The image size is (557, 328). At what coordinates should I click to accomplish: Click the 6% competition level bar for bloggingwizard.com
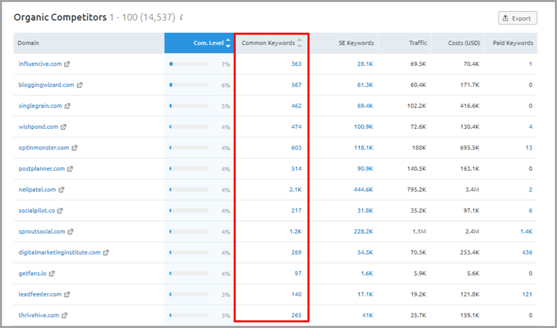(x=189, y=85)
